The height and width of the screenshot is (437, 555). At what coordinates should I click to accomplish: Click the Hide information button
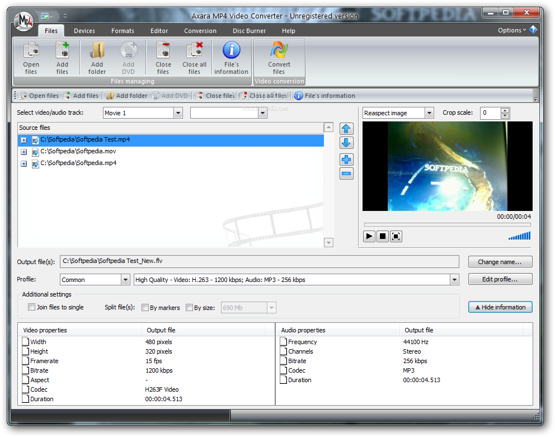coord(500,307)
